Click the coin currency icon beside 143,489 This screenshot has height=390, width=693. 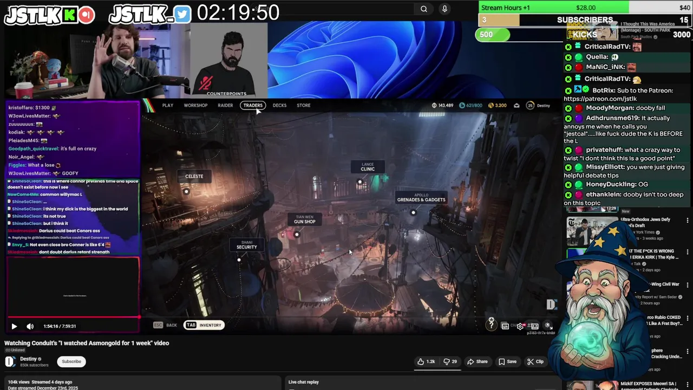[x=434, y=105]
